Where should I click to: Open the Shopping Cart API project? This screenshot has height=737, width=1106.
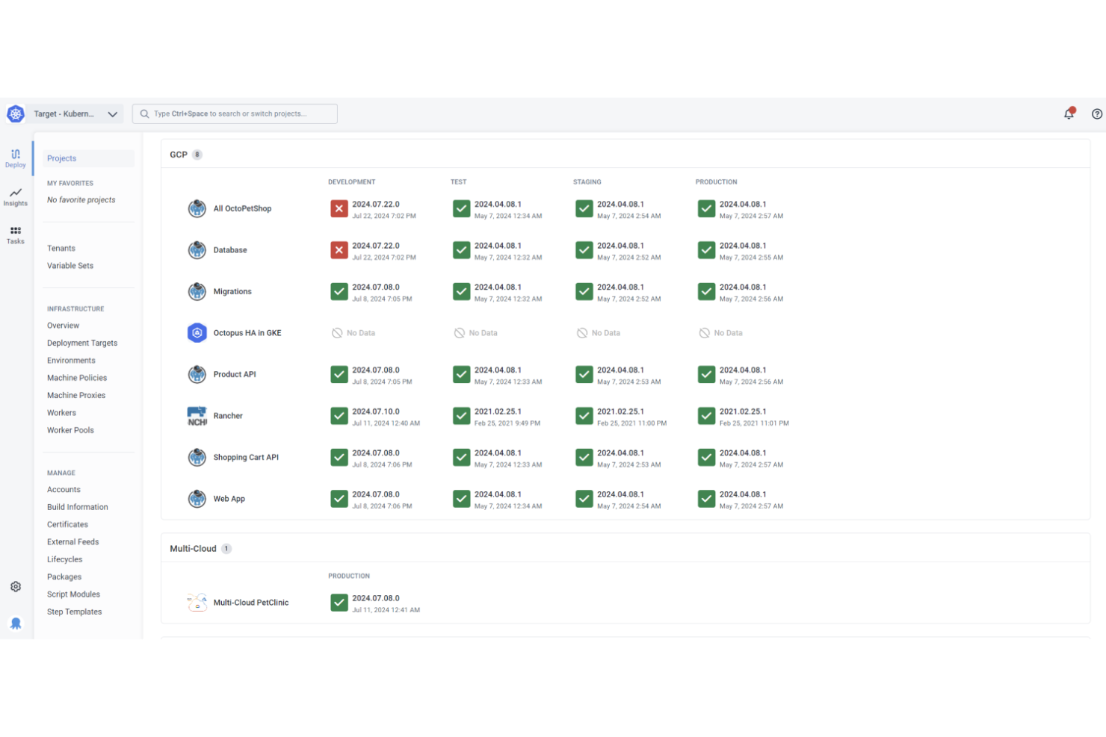246,457
